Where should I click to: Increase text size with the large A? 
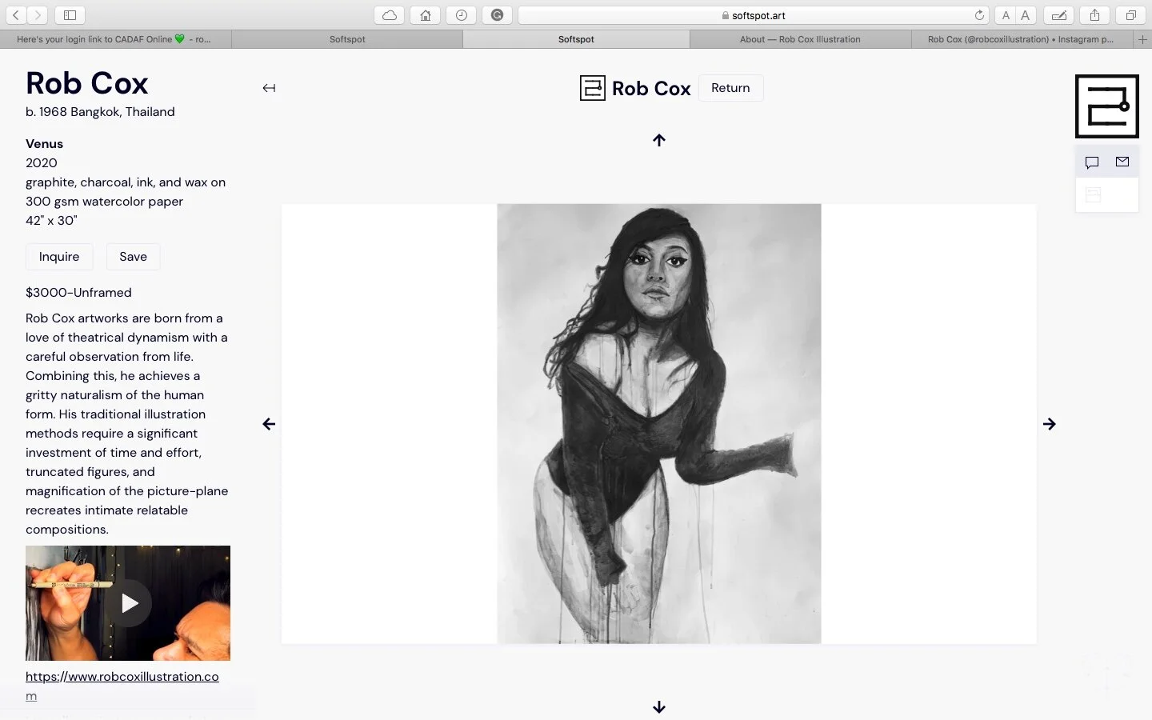click(1026, 15)
